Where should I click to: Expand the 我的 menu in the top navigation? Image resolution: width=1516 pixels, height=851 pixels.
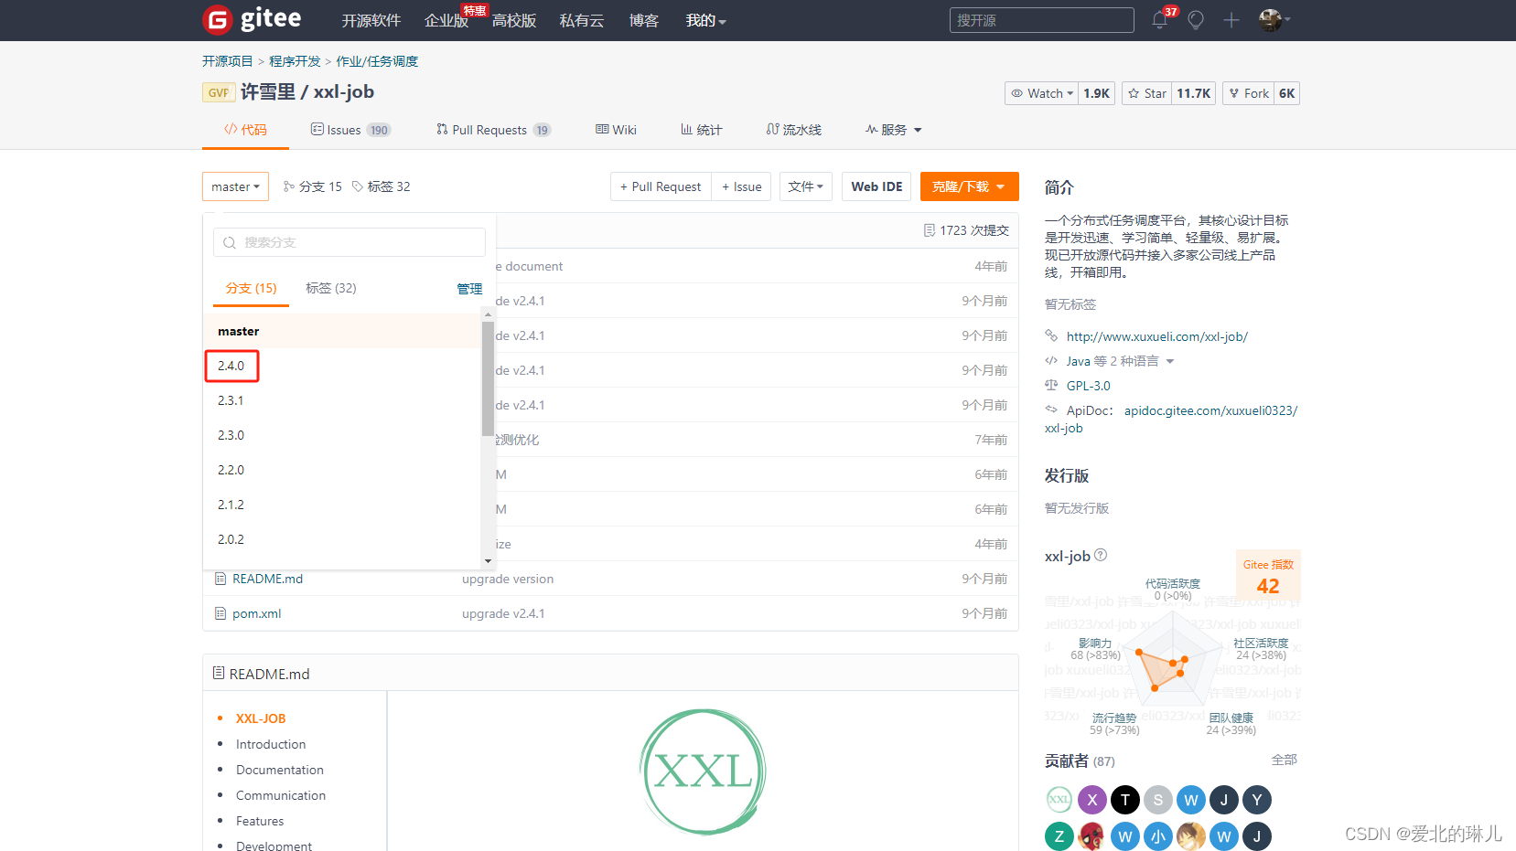[705, 20]
